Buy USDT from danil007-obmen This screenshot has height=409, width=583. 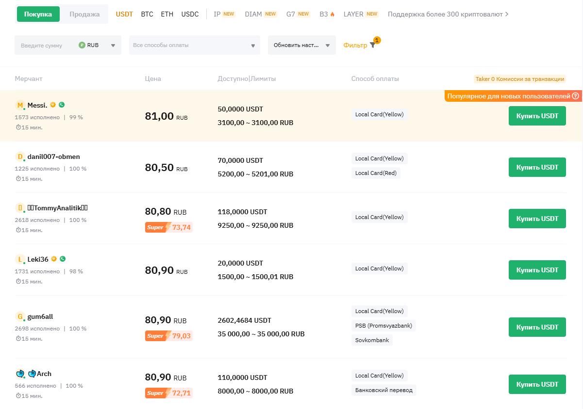coord(537,167)
